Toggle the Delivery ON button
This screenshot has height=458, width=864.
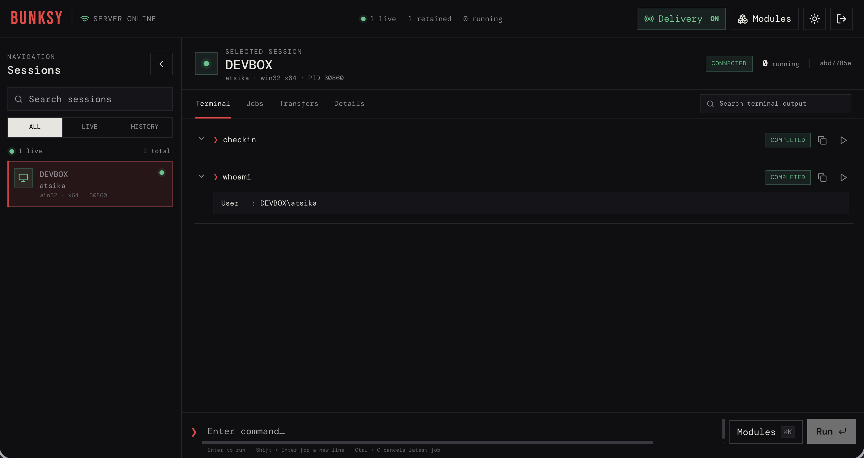point(681,19)
